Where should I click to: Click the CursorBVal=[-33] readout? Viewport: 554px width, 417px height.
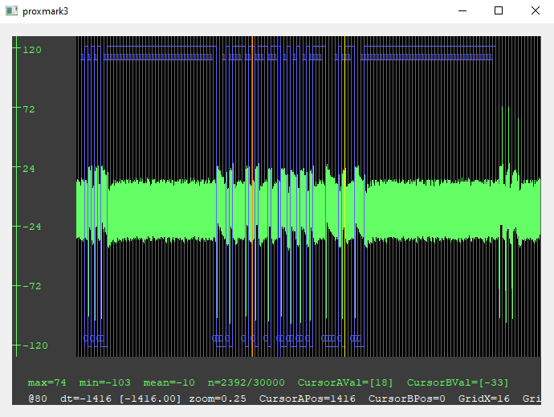(458, 382)
